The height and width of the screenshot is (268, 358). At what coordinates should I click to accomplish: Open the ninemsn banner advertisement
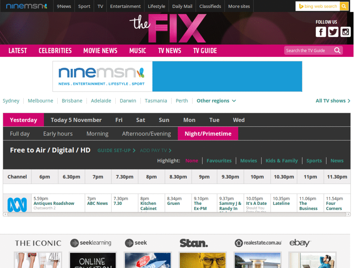(x=177, y=76)
